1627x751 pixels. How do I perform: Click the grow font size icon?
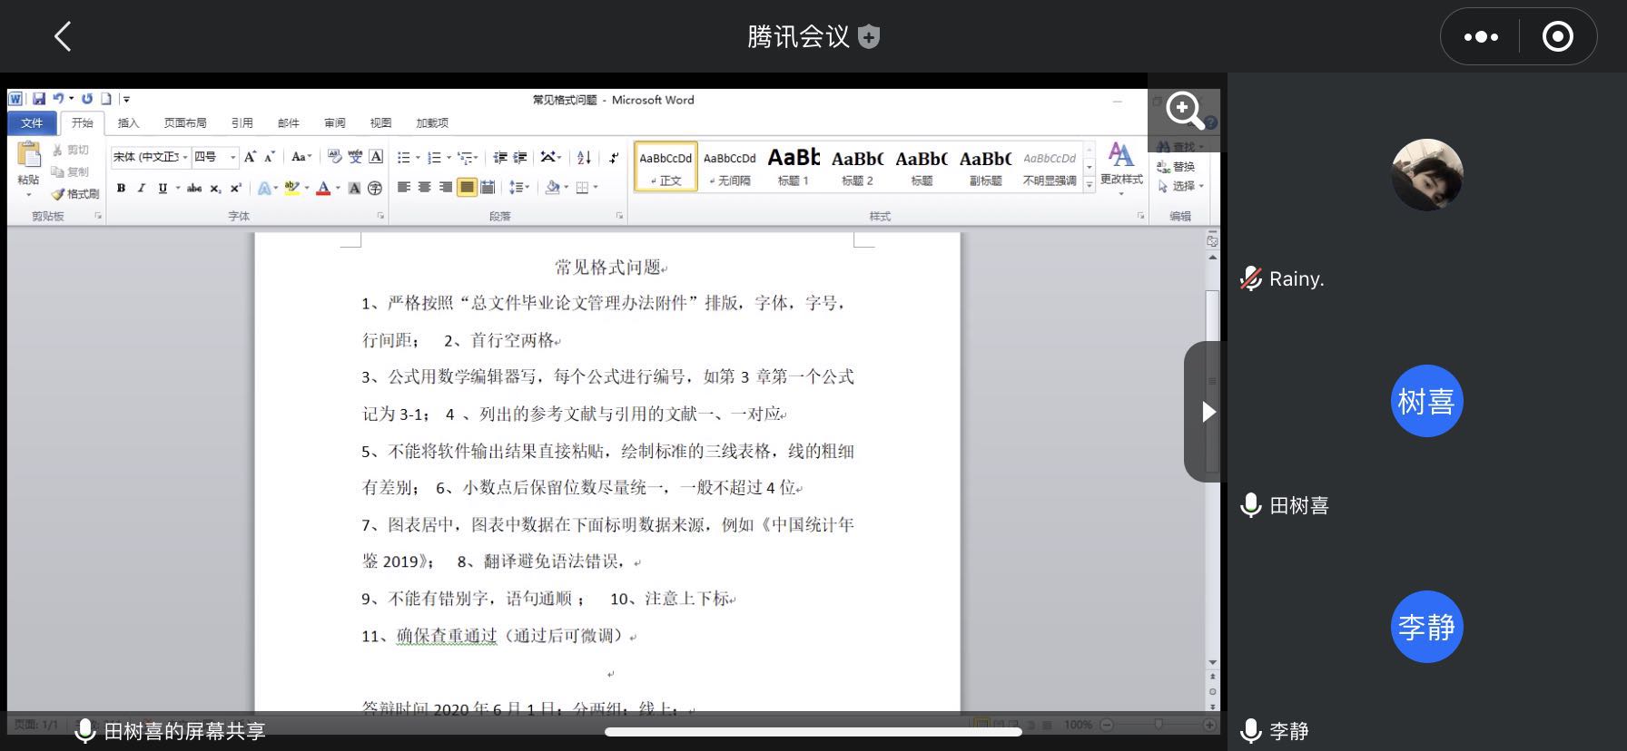250,158
